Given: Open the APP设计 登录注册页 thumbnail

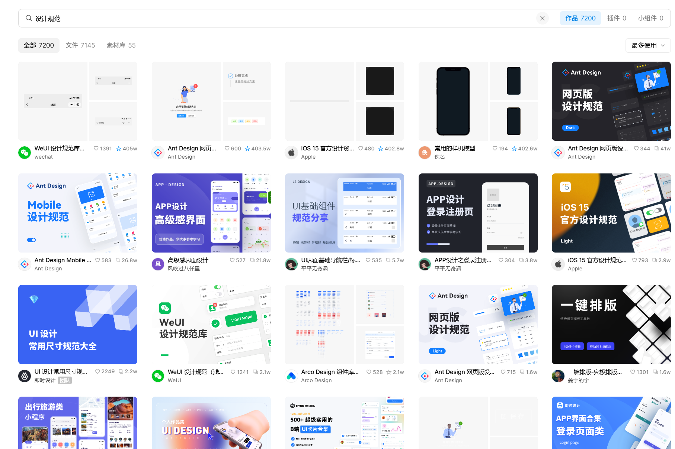Looking at the screenshot, I should tap(478, 213).
